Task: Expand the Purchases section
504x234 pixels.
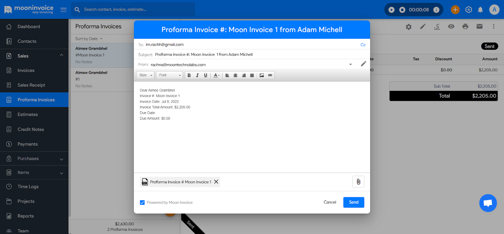Action: tap(34, 159)
